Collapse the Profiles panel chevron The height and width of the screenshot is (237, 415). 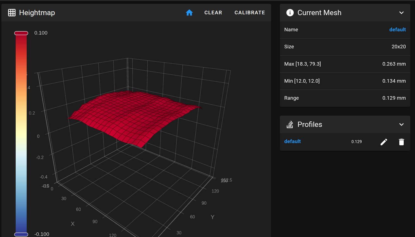[x=401, y=124]
